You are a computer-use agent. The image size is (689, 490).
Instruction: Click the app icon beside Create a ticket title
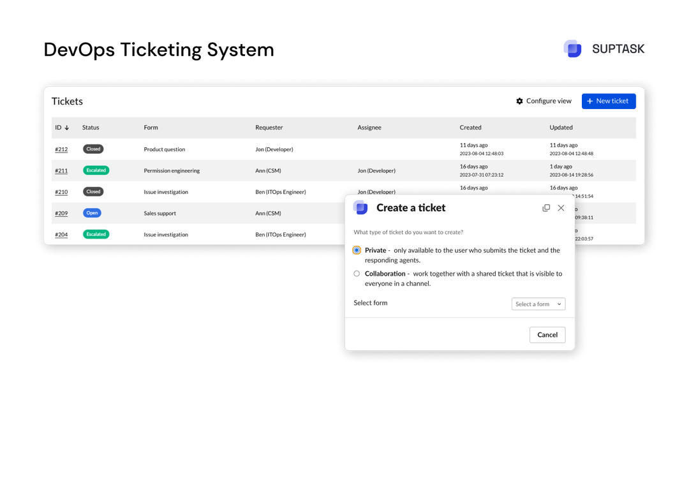pos(361,207)
